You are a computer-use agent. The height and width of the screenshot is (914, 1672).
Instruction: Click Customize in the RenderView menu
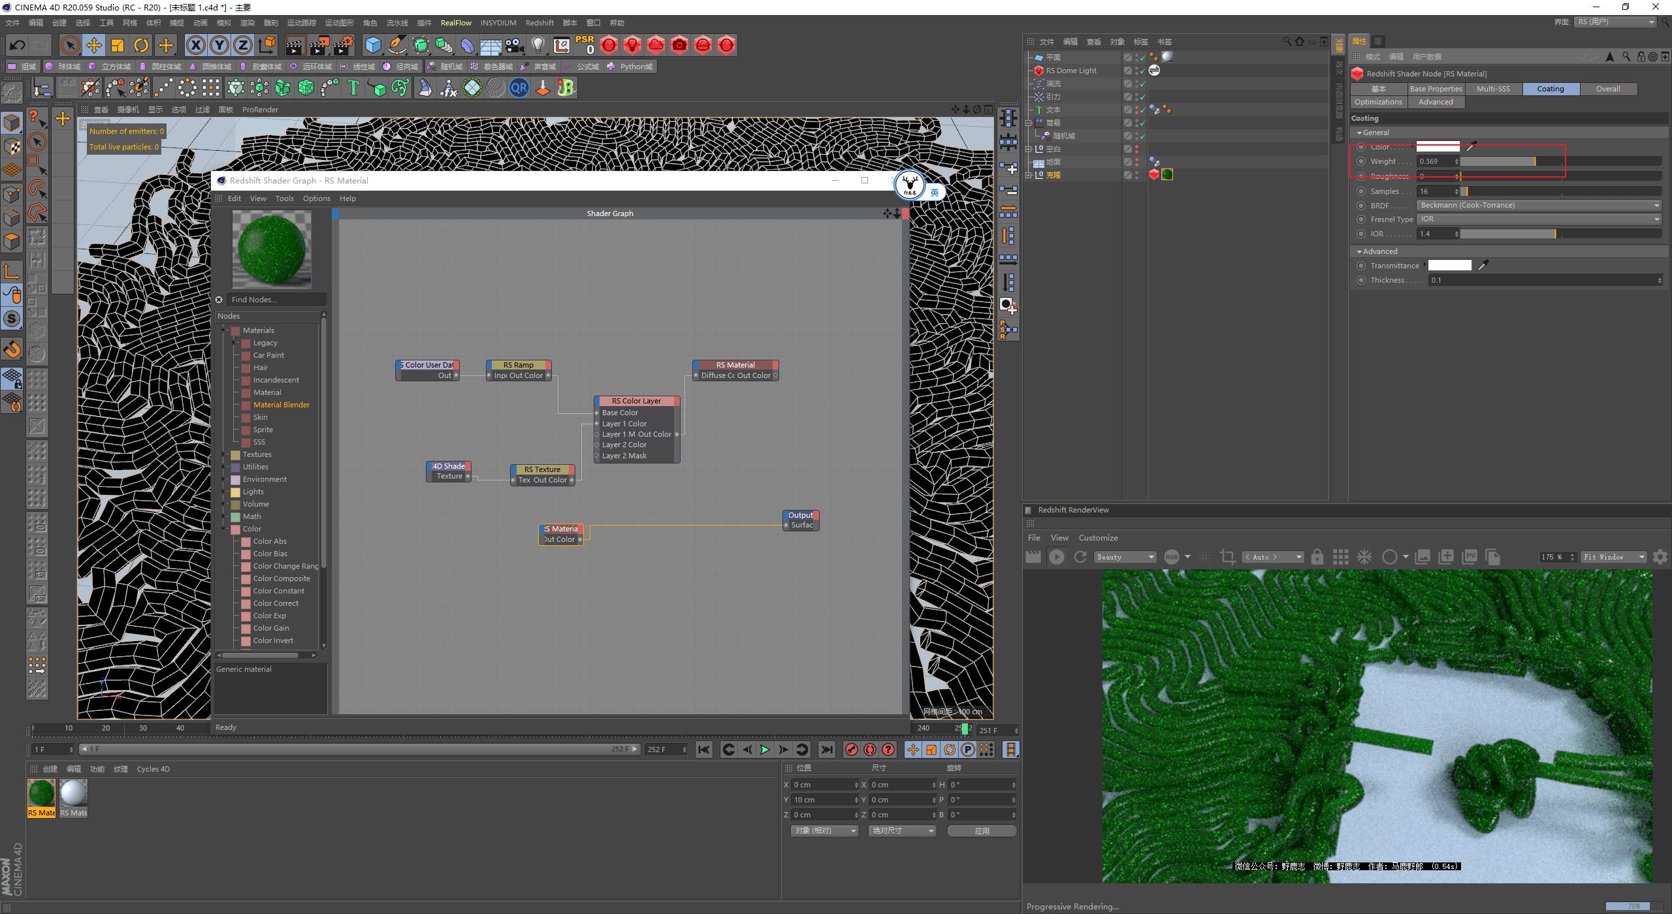click(x=1098, y=537)
